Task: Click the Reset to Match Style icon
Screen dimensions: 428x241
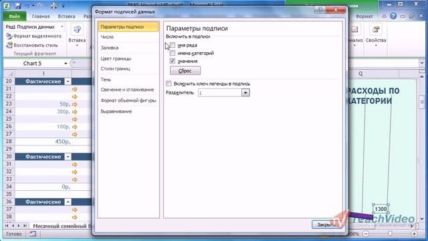Action: pyautogui.click(x=9, y=45)
